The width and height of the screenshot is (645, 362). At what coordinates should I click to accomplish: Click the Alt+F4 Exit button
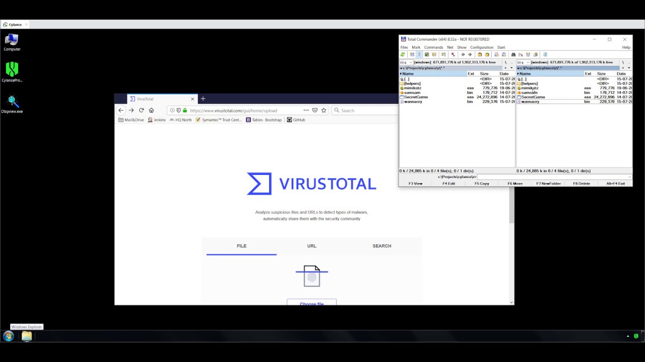point(615,184)
